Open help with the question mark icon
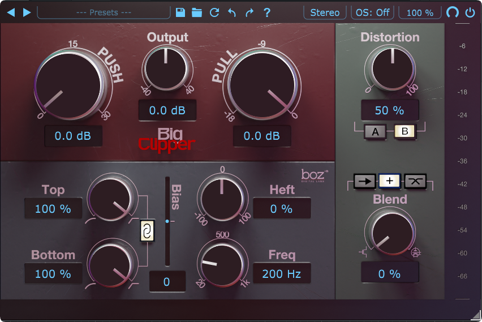This screenshot has width=482, height=322. click(x=267, y=12)
